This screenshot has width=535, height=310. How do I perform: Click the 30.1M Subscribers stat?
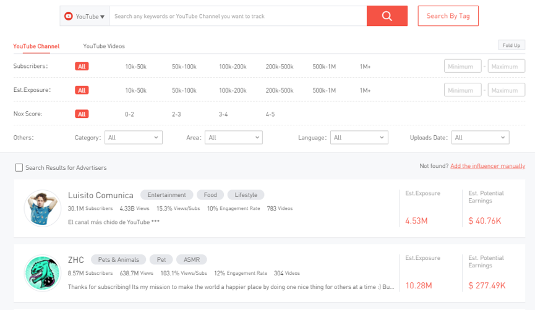click(x=90, y=209)
